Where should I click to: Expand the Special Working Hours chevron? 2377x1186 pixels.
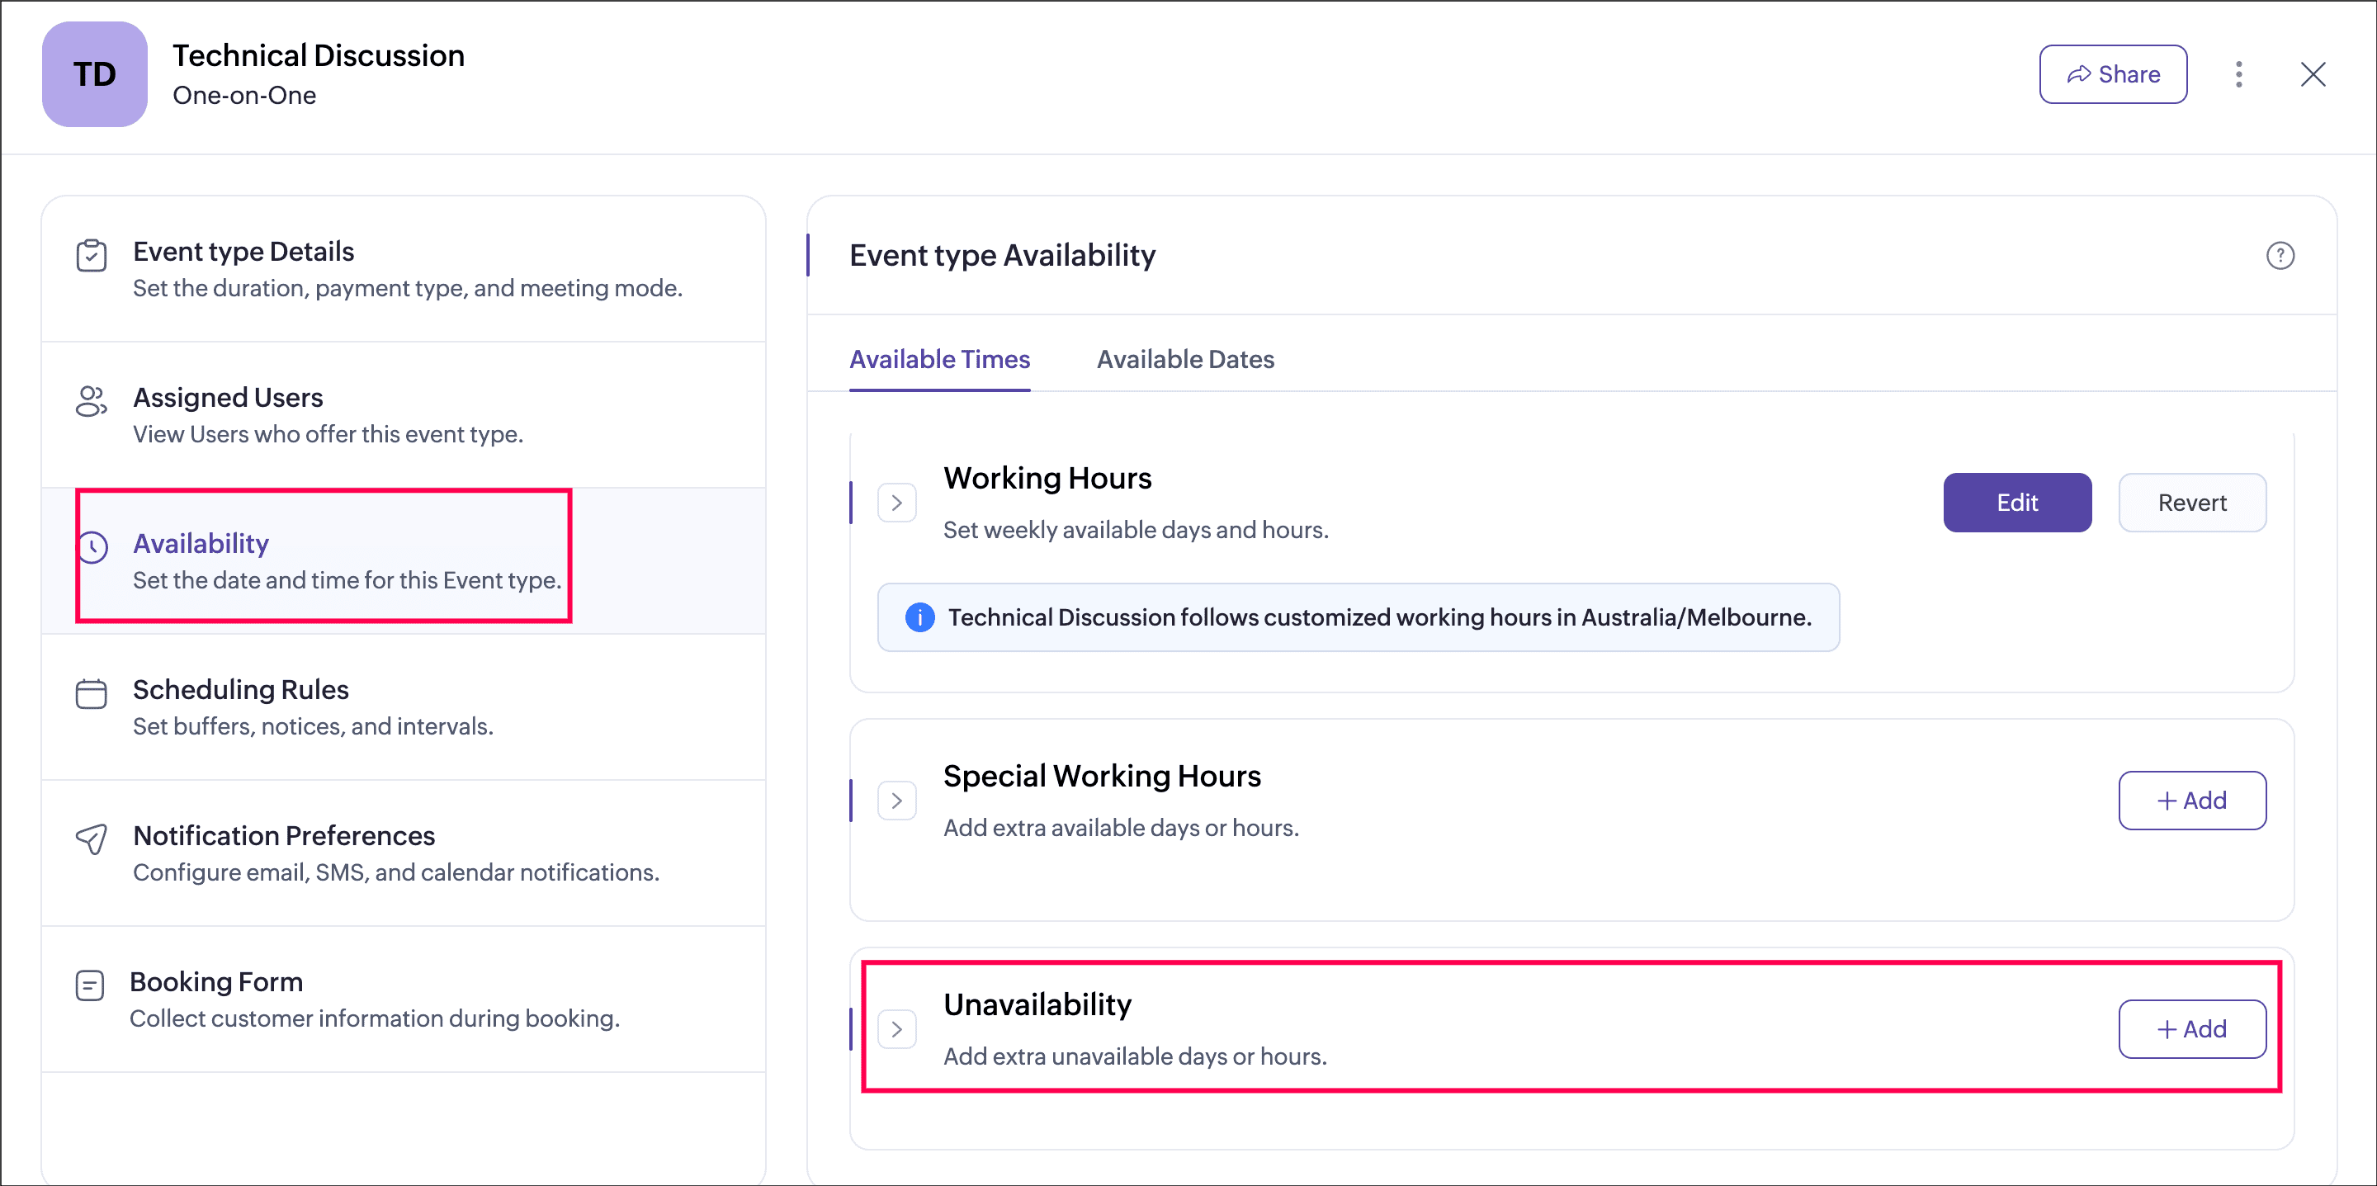[x=896, y=801]
